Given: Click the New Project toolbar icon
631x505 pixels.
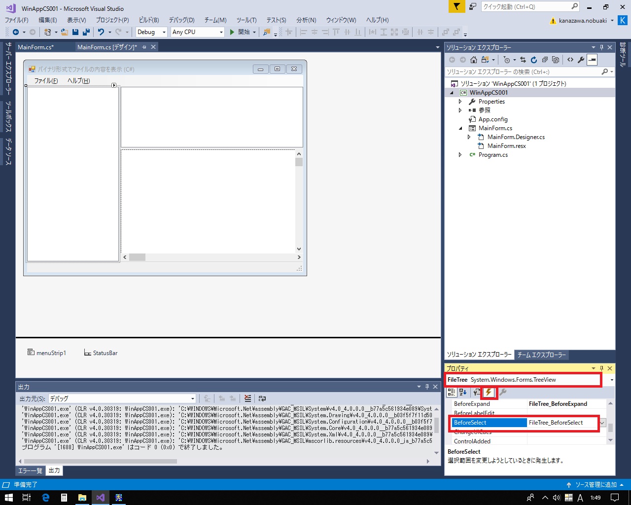Looking at the screenshot, I should point(47,32).
